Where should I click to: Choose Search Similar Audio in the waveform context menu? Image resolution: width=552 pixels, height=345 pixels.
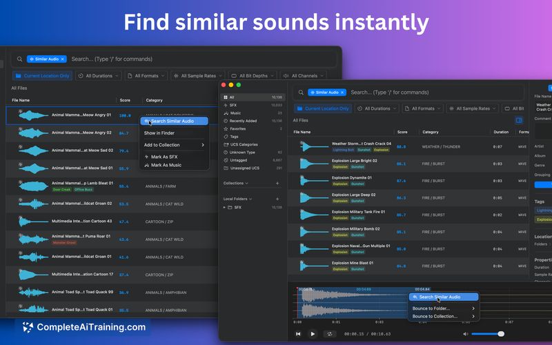(444, 297)
